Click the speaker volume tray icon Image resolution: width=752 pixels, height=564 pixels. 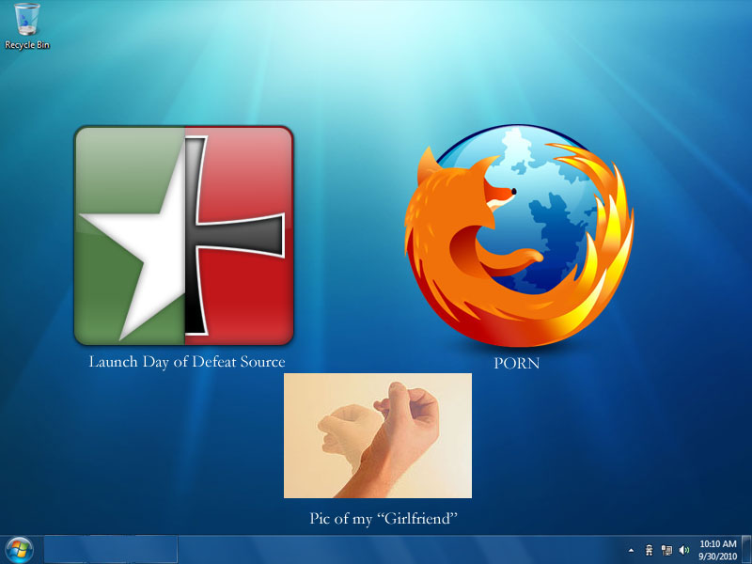point(684,550)
